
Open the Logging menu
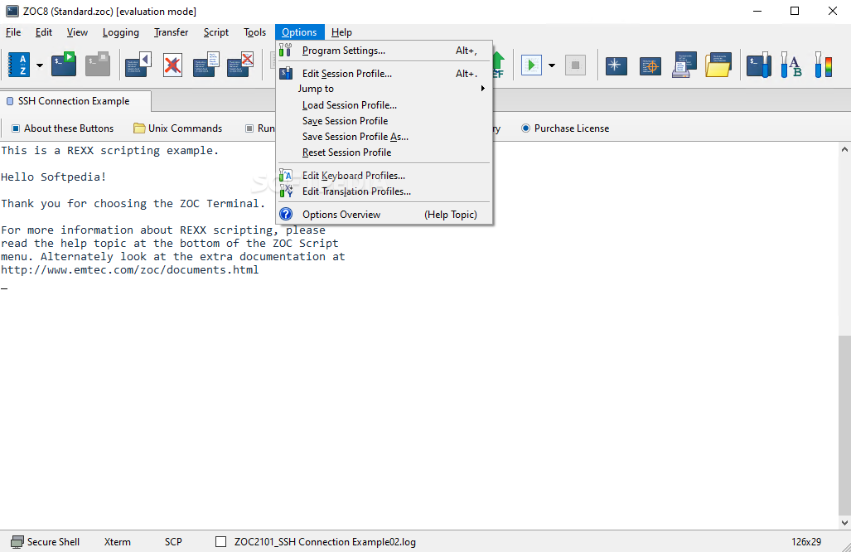point(120,32)
